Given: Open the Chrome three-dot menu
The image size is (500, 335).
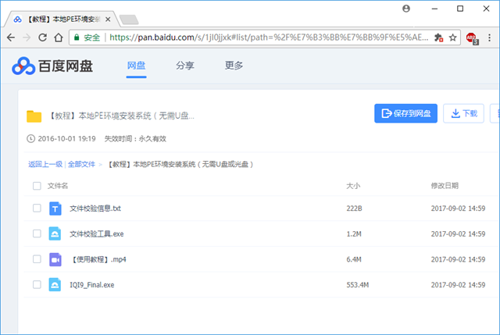Looking at the screenshot, I should tap(490, 37).
